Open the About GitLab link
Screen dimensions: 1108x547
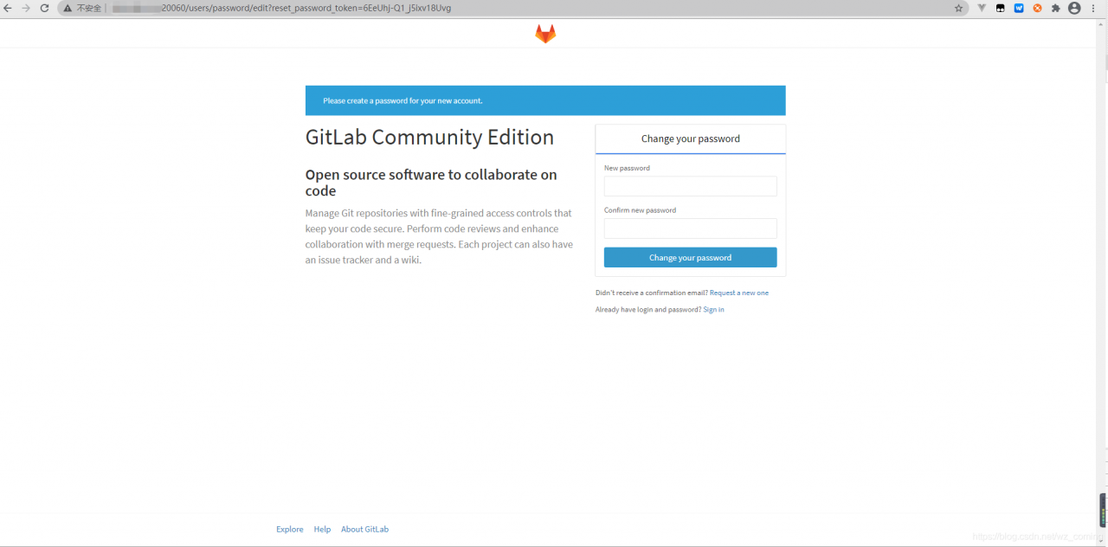[364, 530]
